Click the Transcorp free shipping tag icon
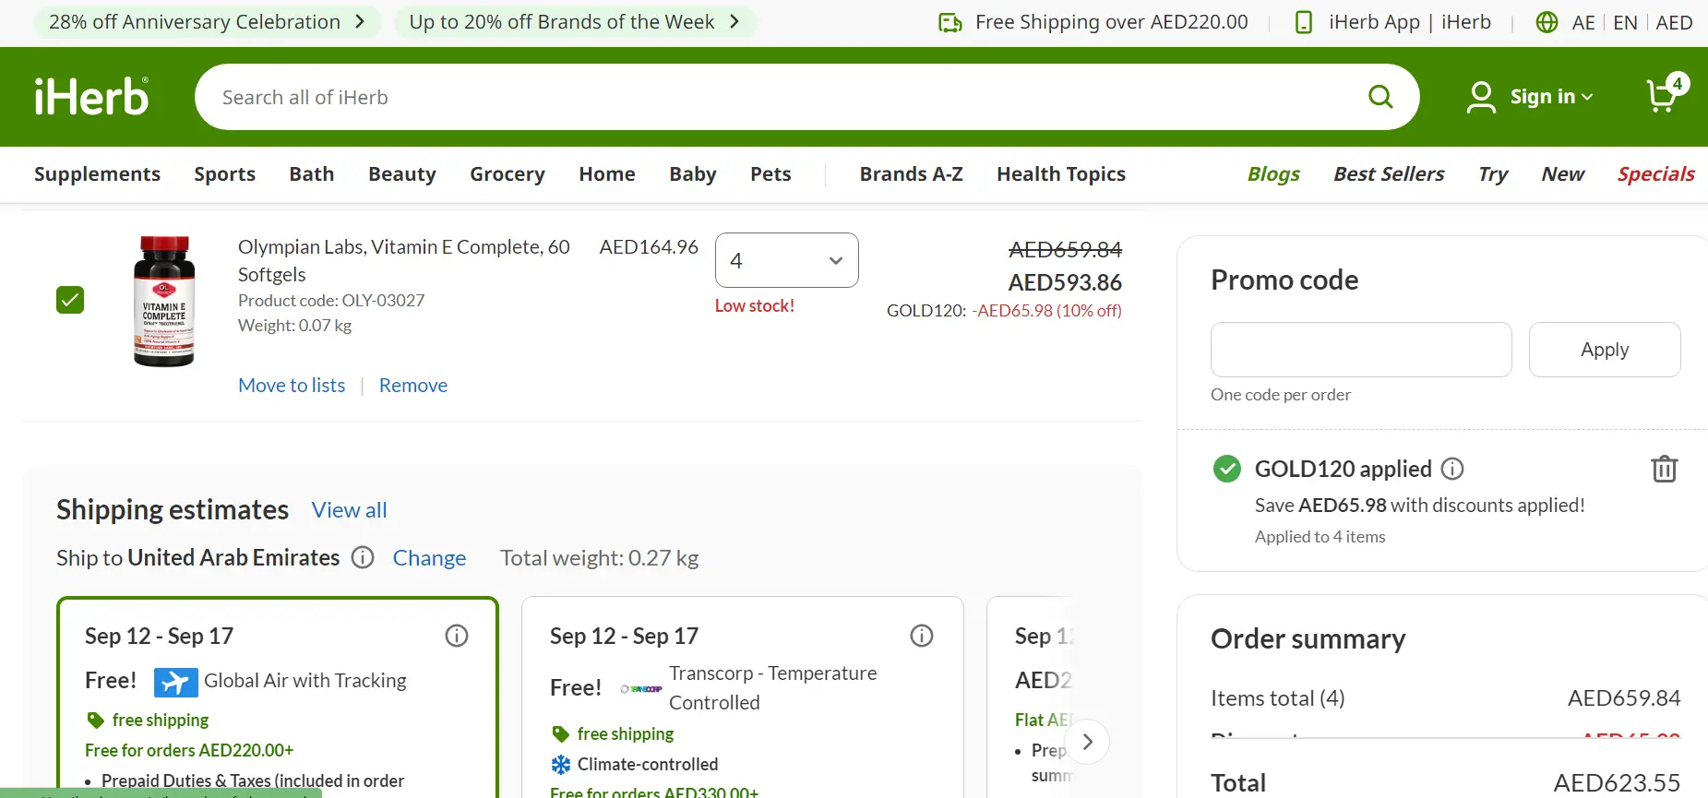This screenshot has width=1708, height=798. (560, 733)
